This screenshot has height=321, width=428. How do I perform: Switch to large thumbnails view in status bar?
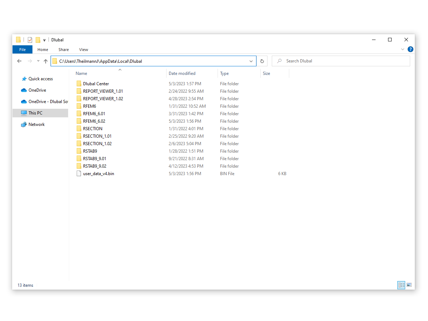409,285
